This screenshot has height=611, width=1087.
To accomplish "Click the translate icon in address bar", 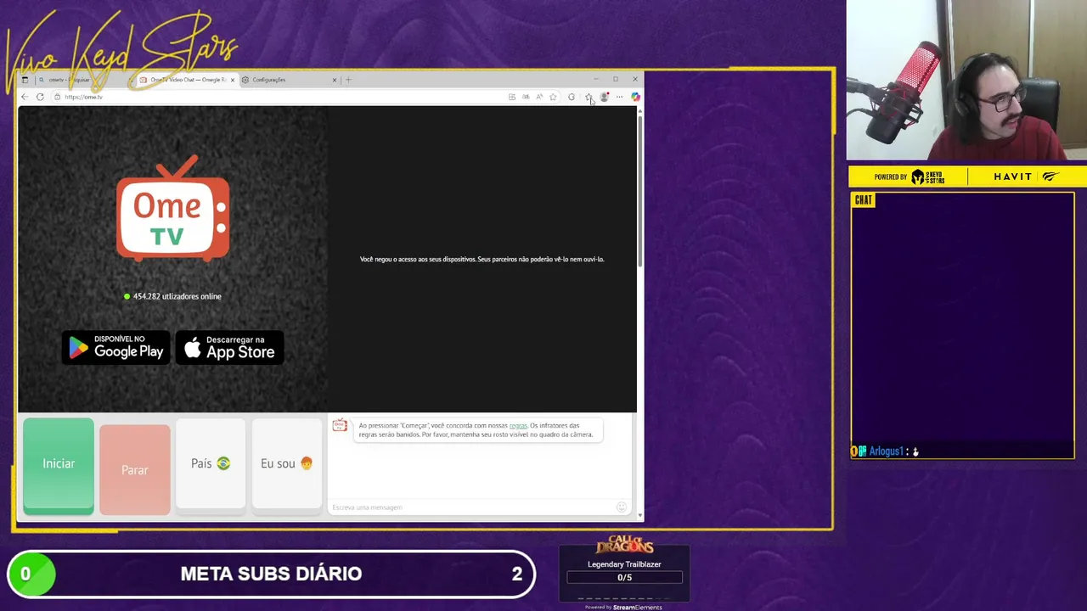I will [526, 97].
